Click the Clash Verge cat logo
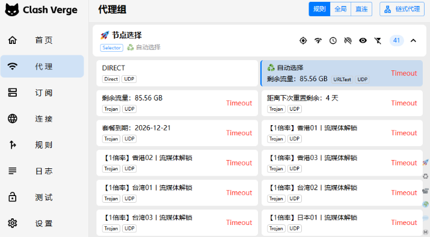This screenshot has width=430, height=237. tap(12, 10)
